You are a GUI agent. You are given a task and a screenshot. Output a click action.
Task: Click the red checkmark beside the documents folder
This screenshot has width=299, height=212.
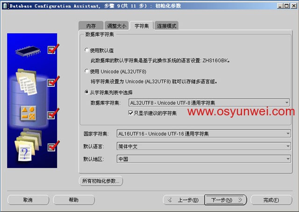(53, 82)
